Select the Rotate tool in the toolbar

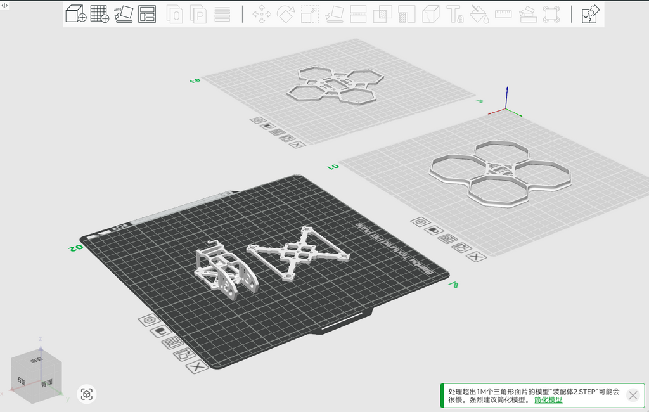[x=286, y=14]
